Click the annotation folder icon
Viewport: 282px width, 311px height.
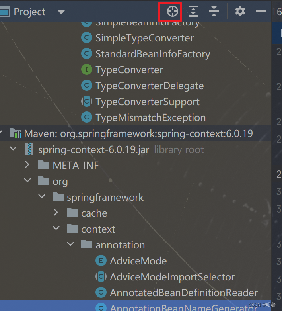pos(87,244)
